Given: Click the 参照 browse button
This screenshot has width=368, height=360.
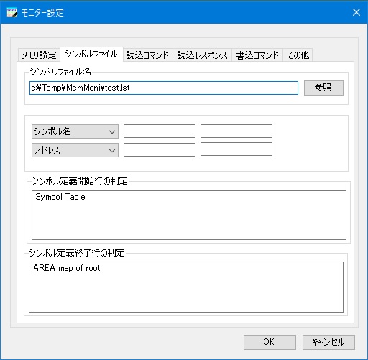Looking at the screenshot, I should tap(323, 88).
